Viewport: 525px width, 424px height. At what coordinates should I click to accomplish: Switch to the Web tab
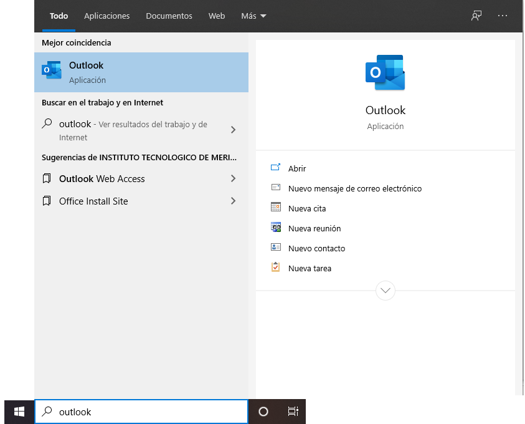(x=217, y=16)
